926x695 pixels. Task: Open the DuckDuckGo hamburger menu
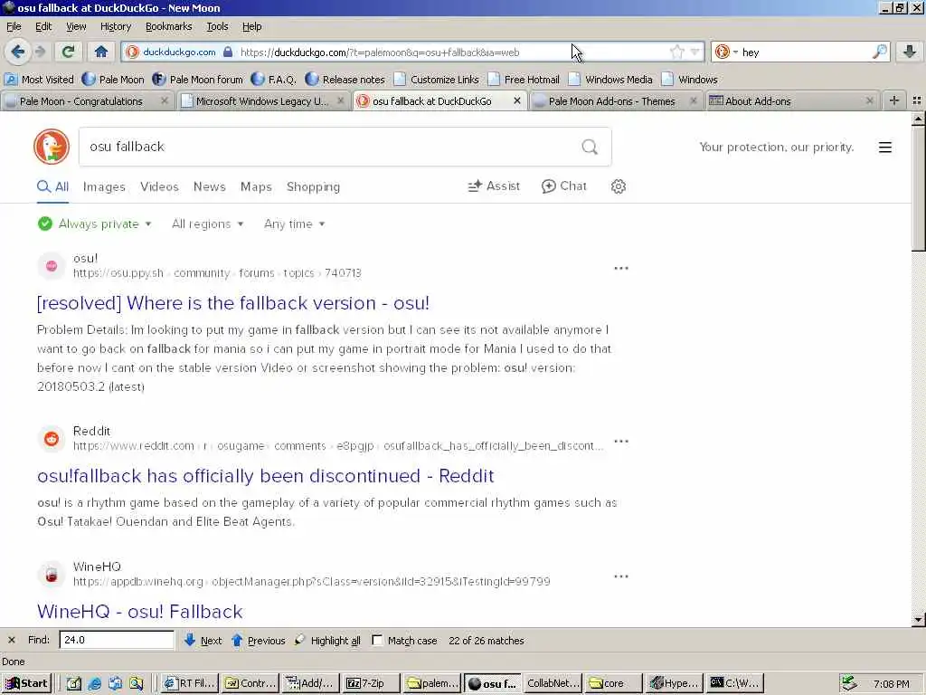click(x=884, y=148)
